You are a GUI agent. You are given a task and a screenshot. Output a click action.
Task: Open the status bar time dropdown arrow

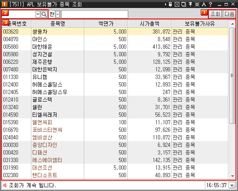click(x=232, y=186)
